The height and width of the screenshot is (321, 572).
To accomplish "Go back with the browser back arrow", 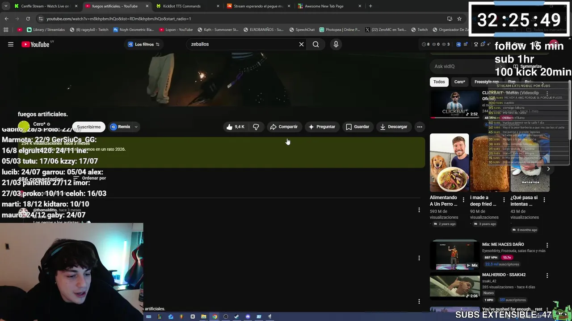I will 7,19.
